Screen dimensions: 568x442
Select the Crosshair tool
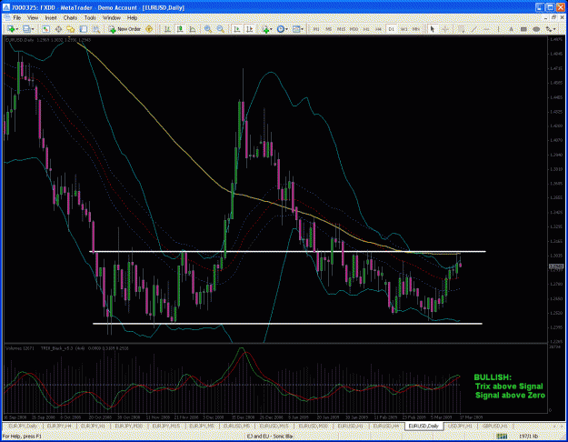tap(445, 29)
